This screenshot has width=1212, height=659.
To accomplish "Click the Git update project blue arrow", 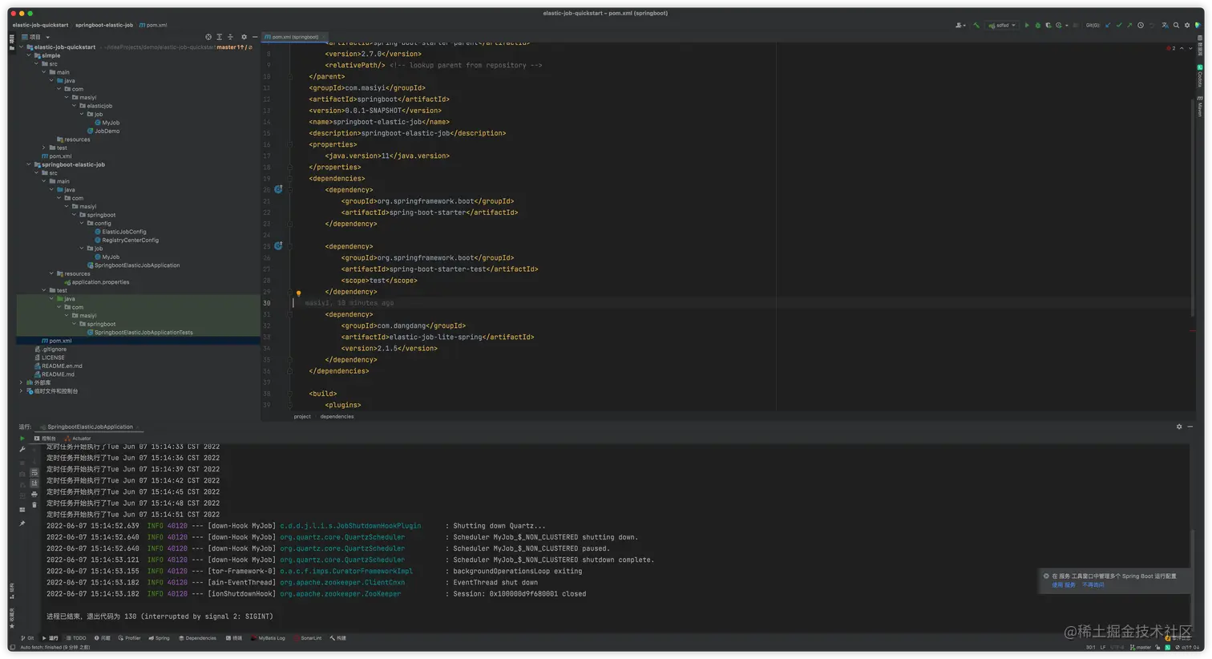I will (1108, 26).
